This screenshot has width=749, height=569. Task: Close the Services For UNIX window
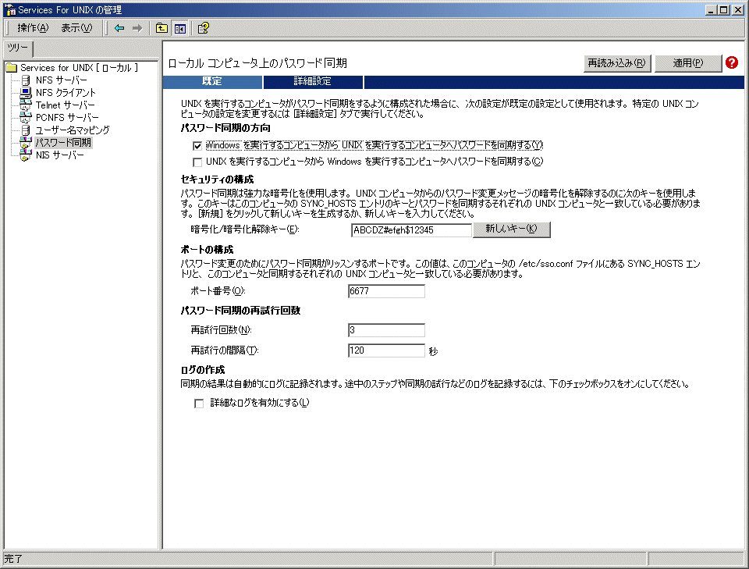(738, 9)
